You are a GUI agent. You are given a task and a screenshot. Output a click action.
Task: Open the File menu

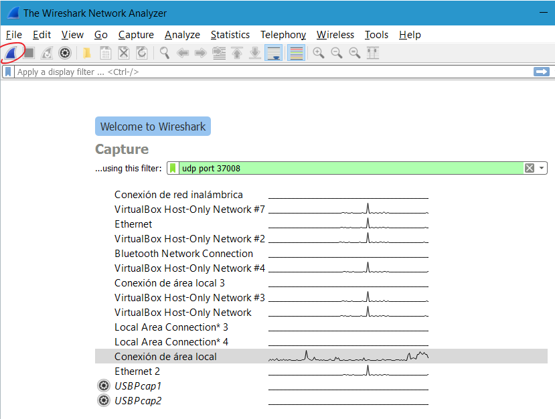[x=14, y=35]
